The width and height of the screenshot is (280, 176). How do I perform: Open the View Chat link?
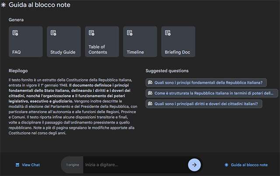[31, 165]
